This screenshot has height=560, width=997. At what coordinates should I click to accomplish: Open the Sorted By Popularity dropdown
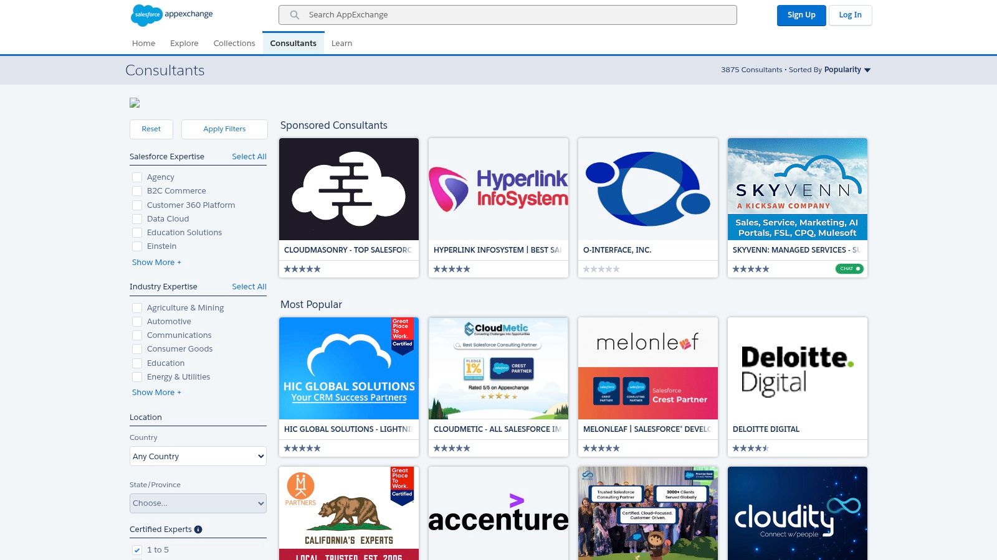tap(847, 70)
